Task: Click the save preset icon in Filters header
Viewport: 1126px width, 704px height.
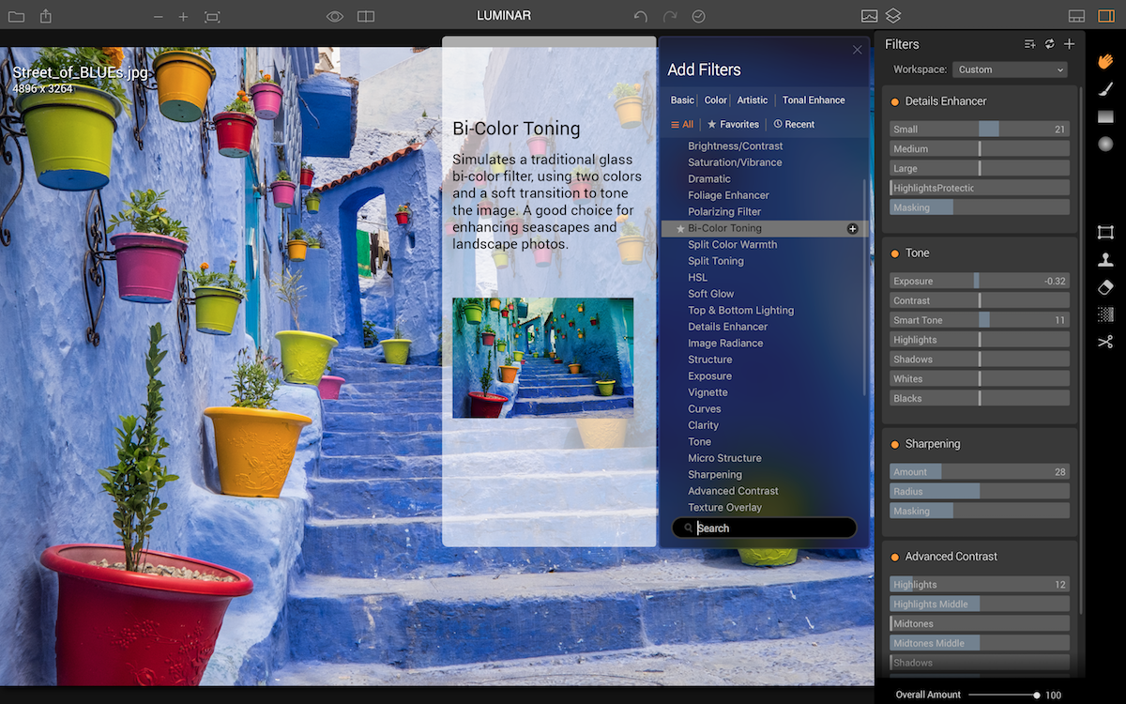Action: 1029,44
